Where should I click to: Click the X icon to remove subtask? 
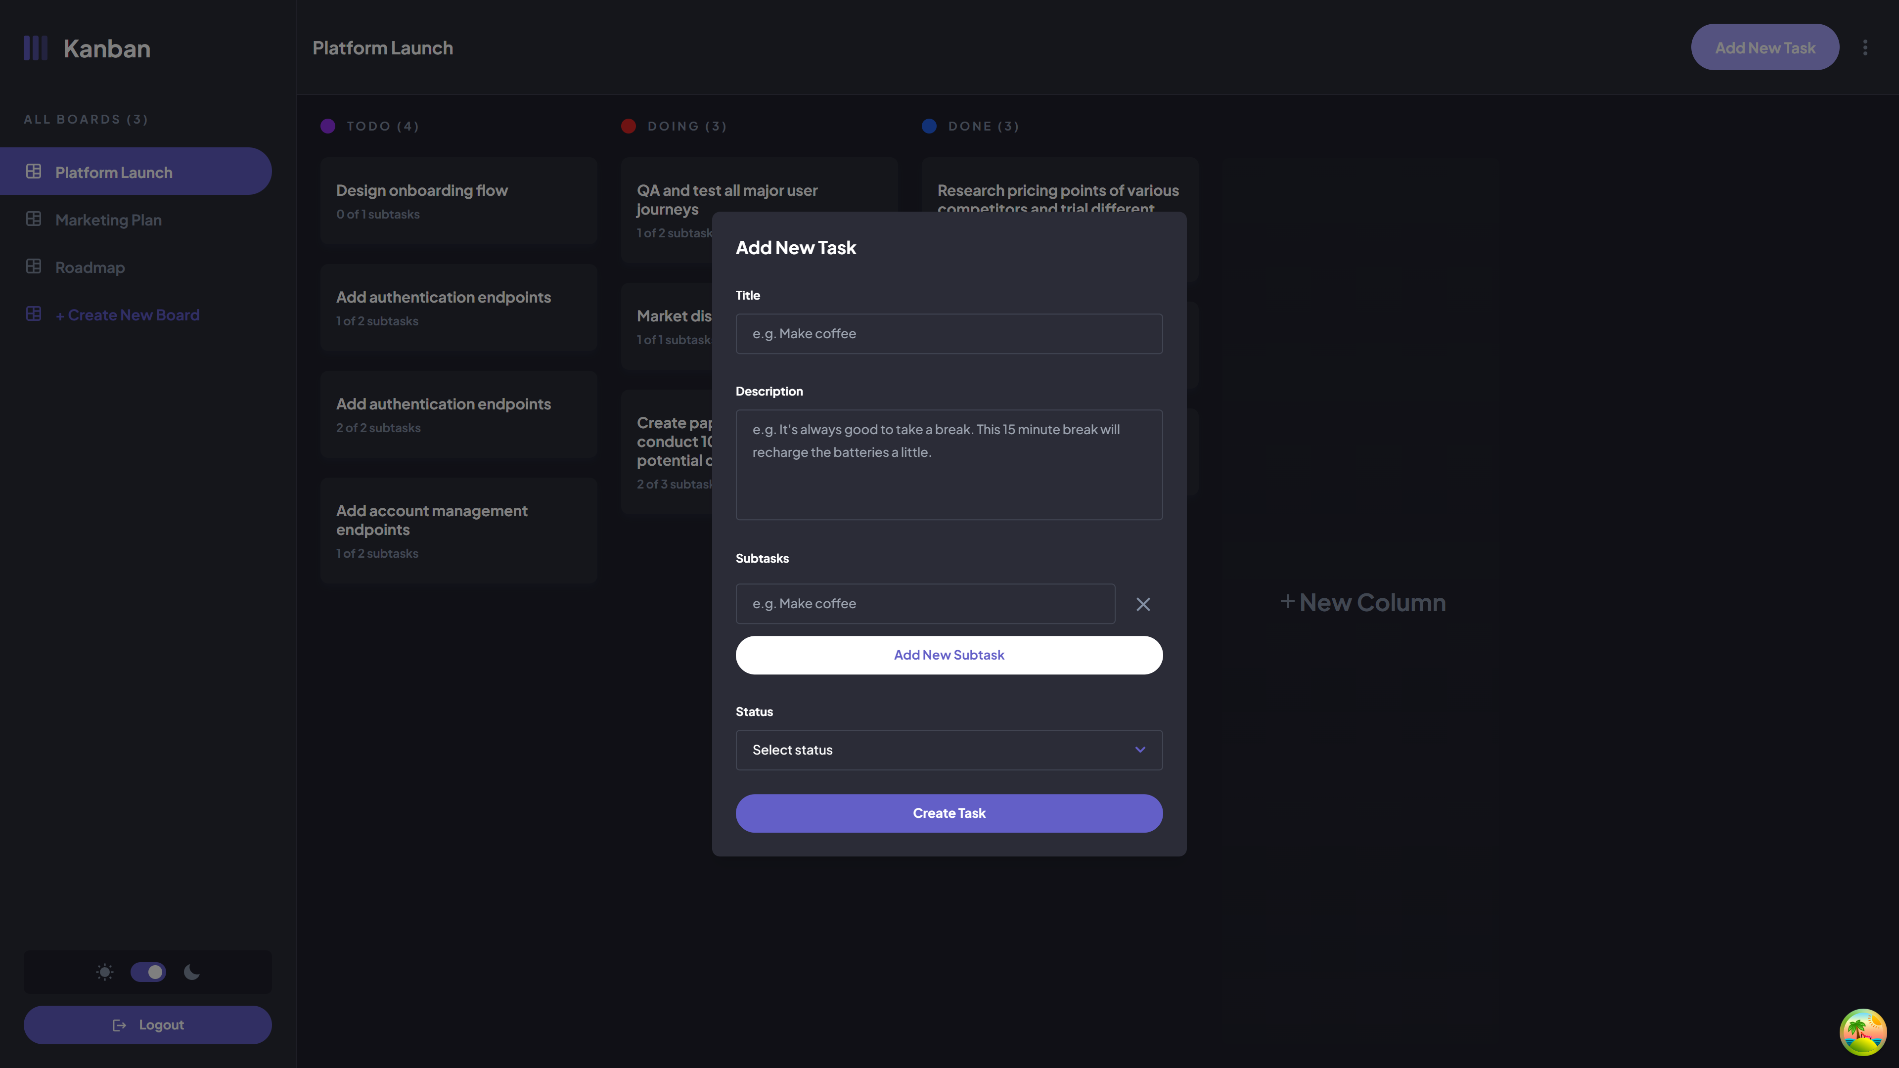[1142, 602]
